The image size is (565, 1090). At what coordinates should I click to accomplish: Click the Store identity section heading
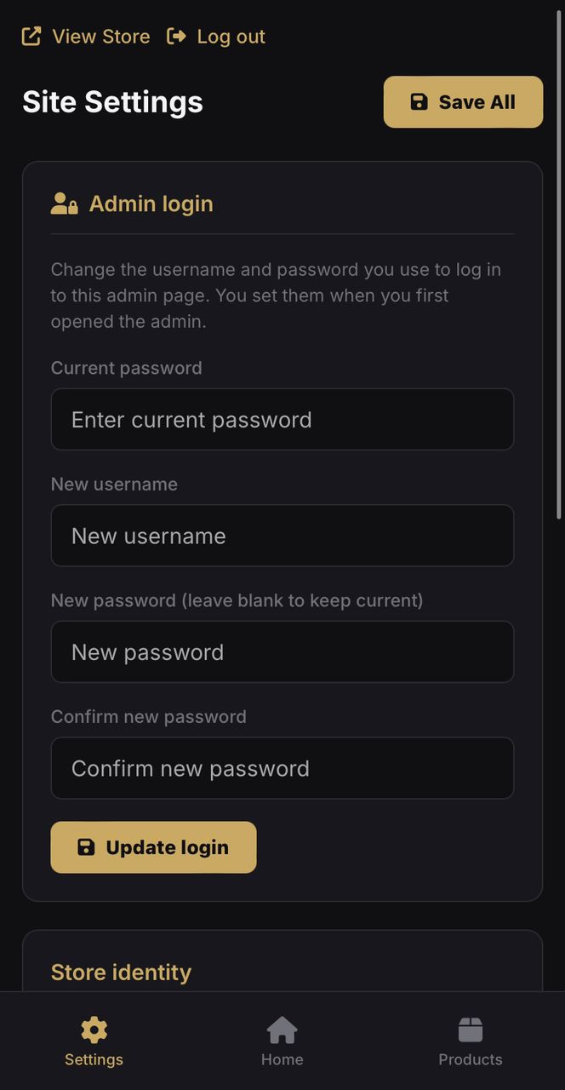pos(121,972)
